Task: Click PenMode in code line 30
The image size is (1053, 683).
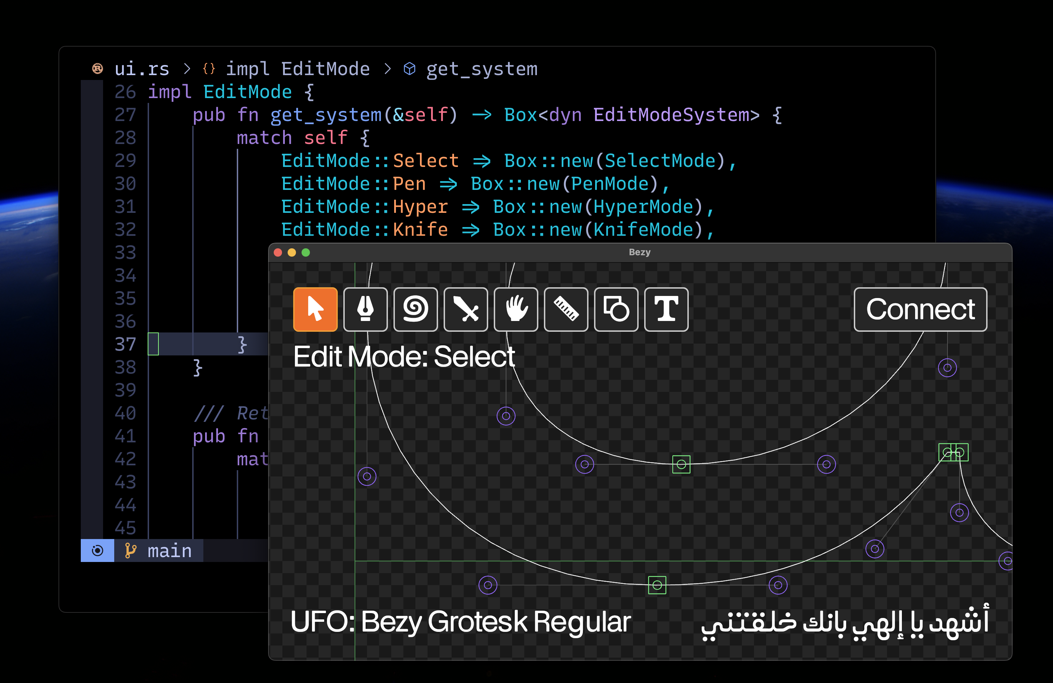Action: 610,184
